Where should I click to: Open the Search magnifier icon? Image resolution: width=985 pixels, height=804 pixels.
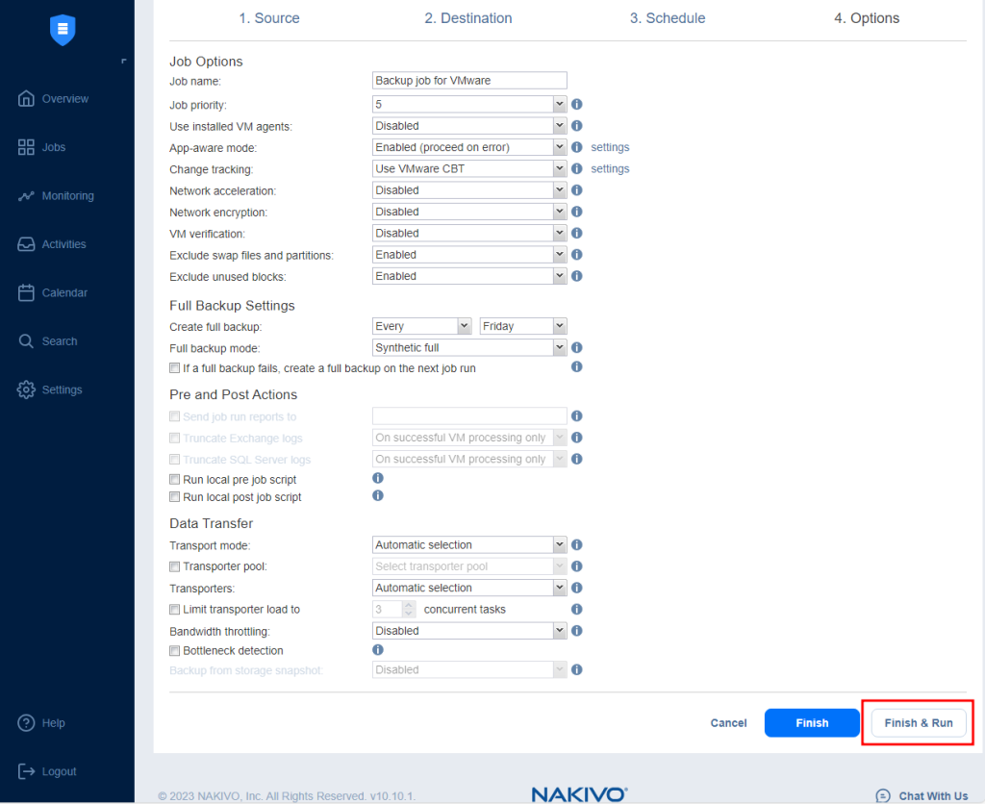26,341
